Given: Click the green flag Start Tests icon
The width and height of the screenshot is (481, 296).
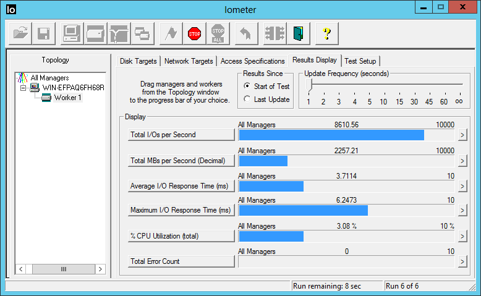Looking at the screenshot, I should (x=170, y=33).
